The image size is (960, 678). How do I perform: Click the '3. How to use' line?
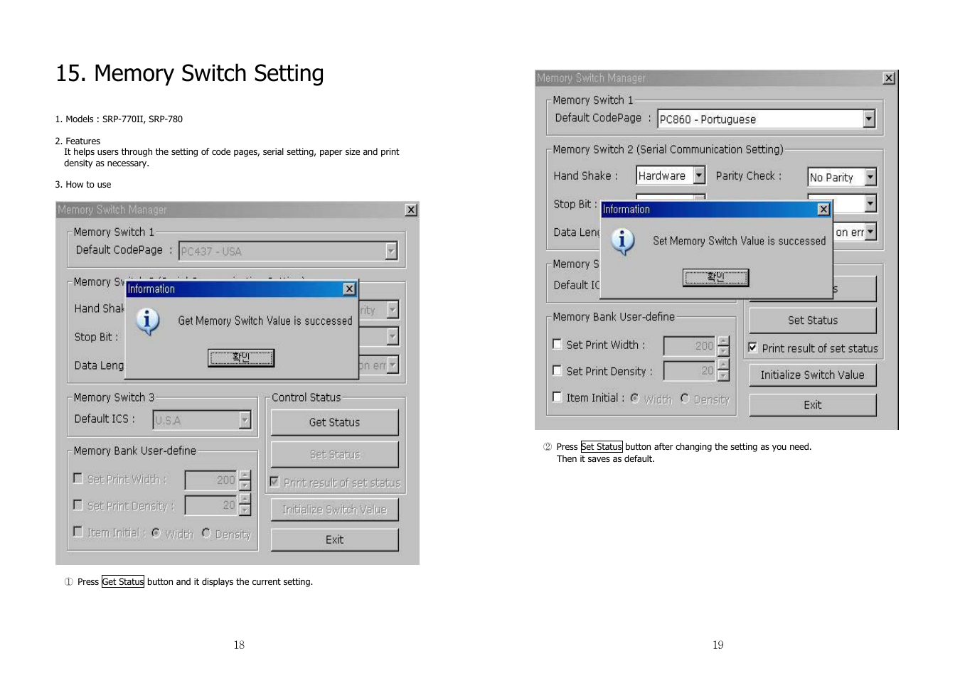tap(83, 185)
